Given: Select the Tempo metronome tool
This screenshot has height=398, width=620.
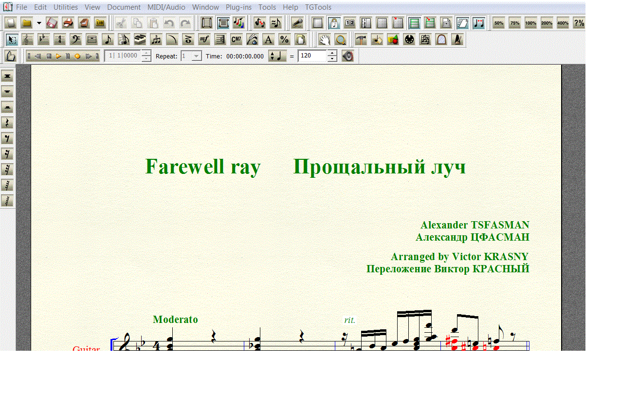Looking at the screenshot, I should coord(457,39).
